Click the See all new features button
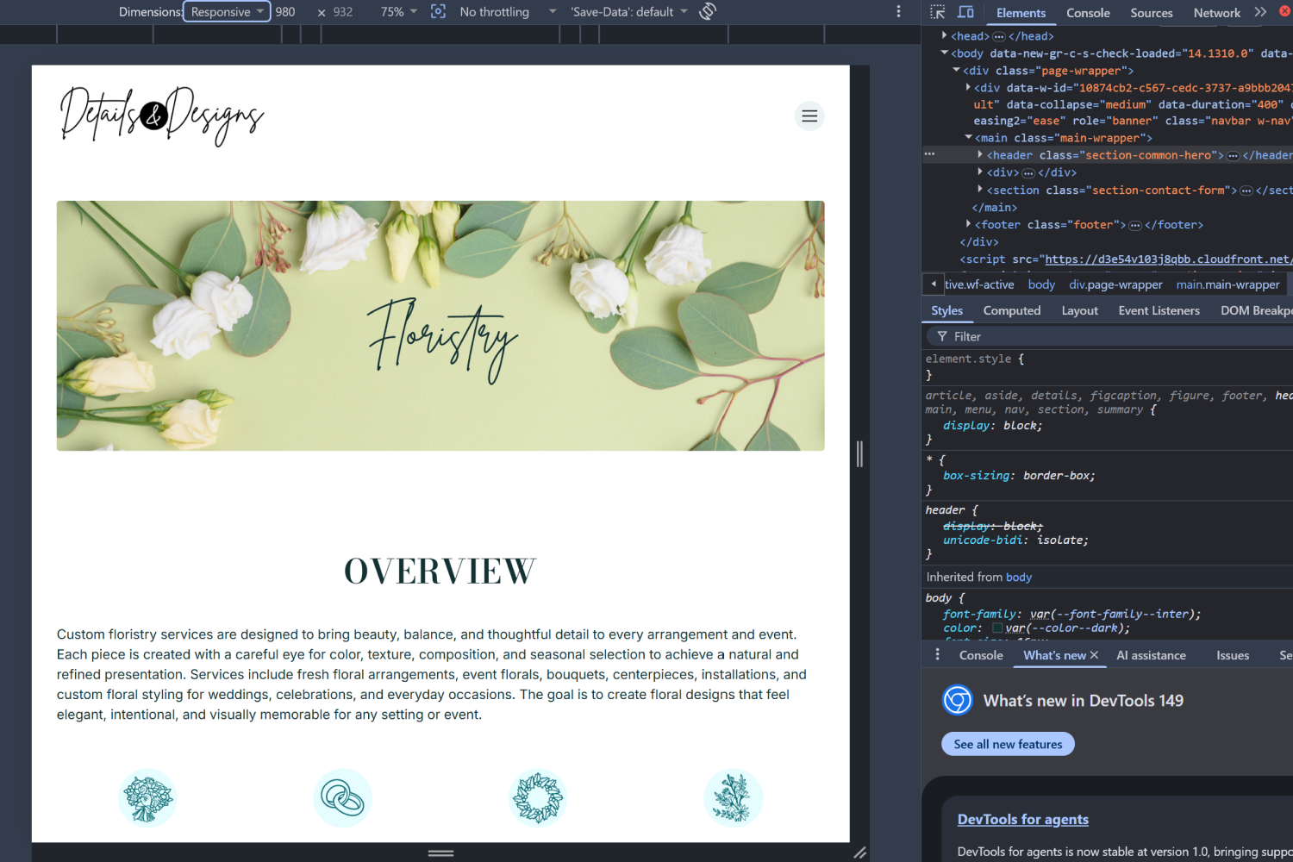This screenshot has width=1293, height=862. coord(1008,744)
